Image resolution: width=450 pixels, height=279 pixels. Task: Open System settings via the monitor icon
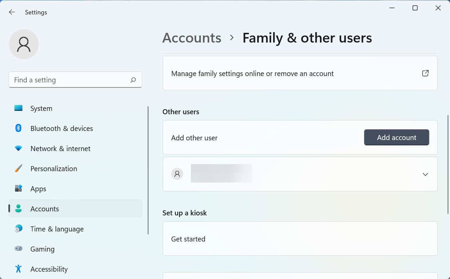click(x=18, y=108)
